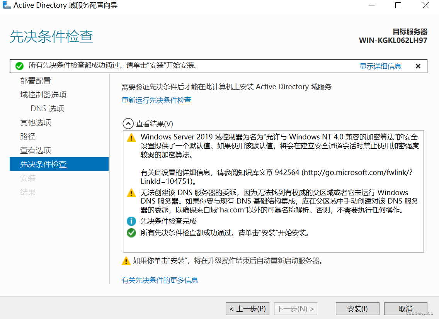This screenshot has height=319, width=439.
Task: Click the green check icon in the results list
Action: click(131, 233)
